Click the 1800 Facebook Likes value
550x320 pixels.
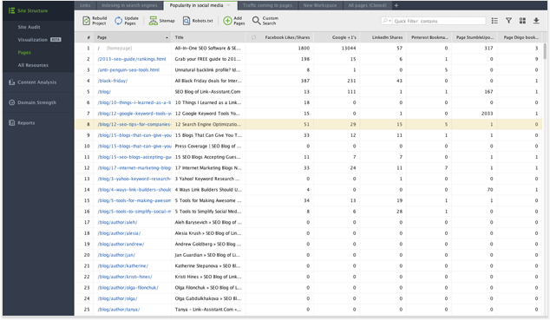304,48
